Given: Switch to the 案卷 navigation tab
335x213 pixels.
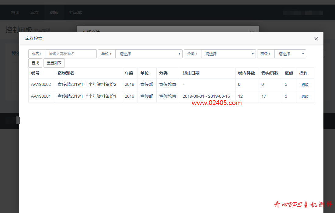Looking at the screenshot, I should coord(35,12).
